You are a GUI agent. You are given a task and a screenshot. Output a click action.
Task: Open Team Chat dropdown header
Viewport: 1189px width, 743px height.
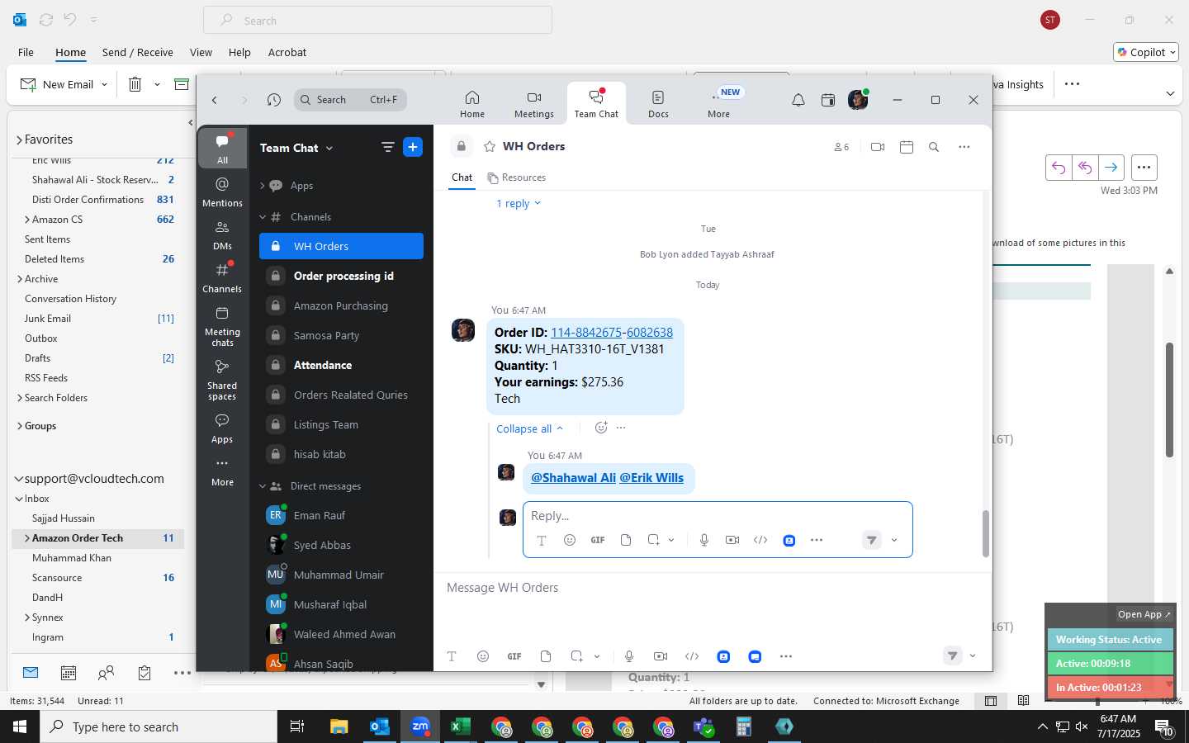[x=296, y=148]
